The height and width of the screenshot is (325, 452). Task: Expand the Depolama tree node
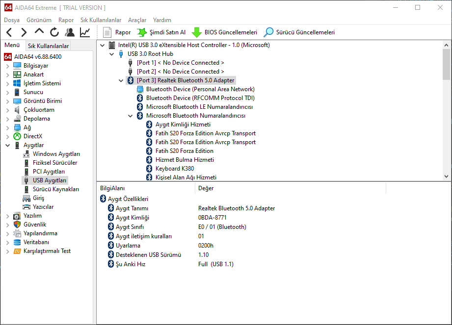[8, 119]
